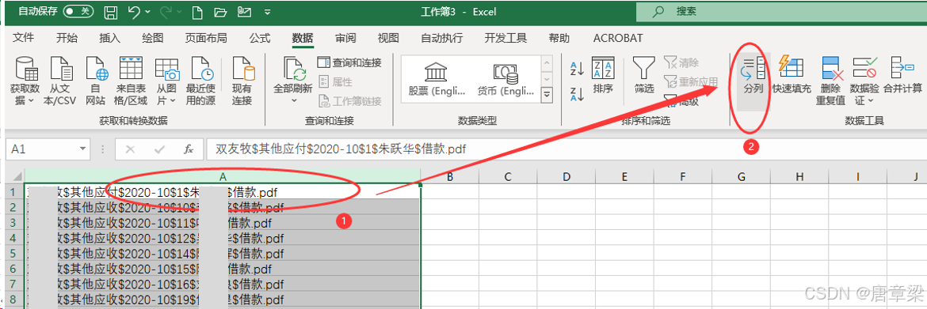Select column B header
Screen dimensions: 927x309
pyautogui.click(x=450, y=177)
